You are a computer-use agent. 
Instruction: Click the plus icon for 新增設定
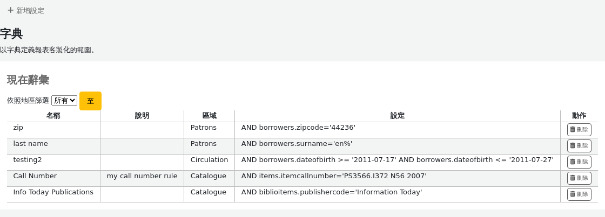(11, 10)
